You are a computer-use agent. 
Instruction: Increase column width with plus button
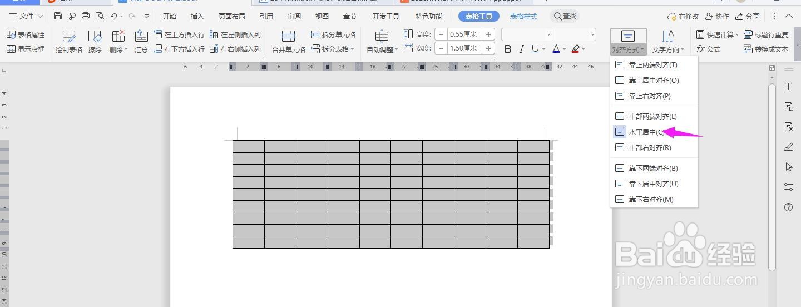coord(488,48)
